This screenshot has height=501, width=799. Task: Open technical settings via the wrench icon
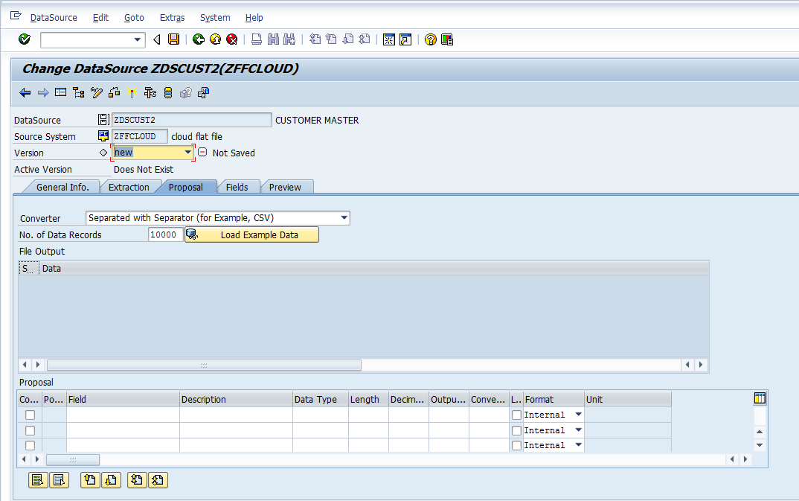coord(150,92)
